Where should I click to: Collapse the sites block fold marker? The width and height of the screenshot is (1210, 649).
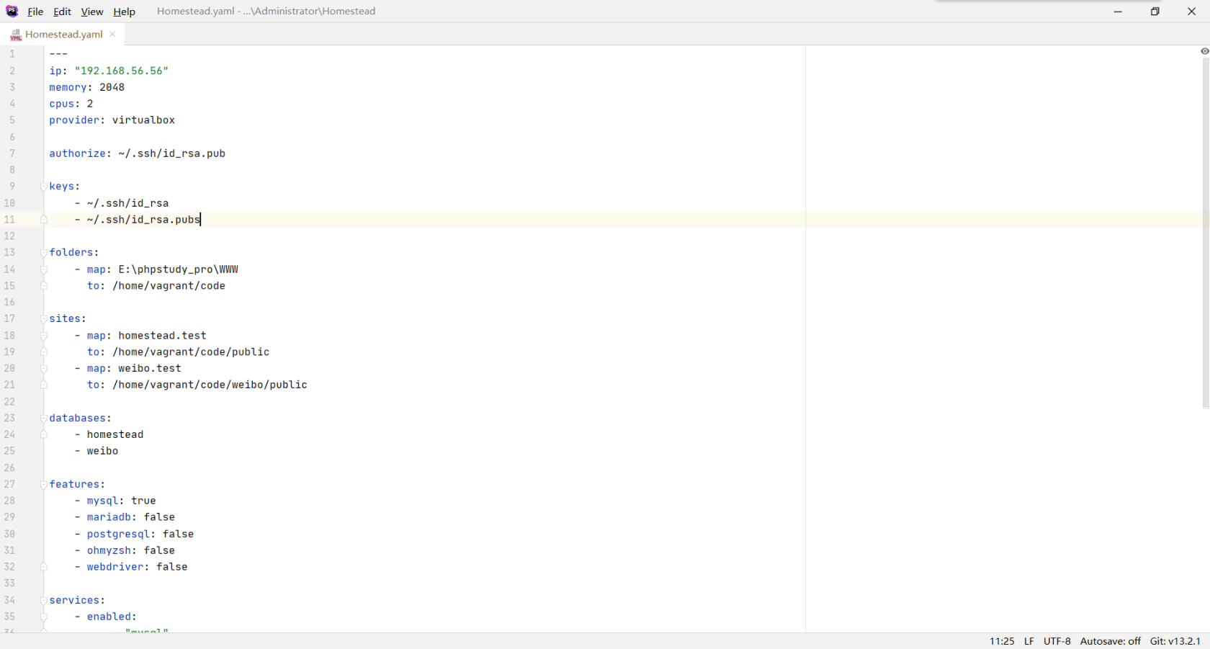click(x=44, y=319)
